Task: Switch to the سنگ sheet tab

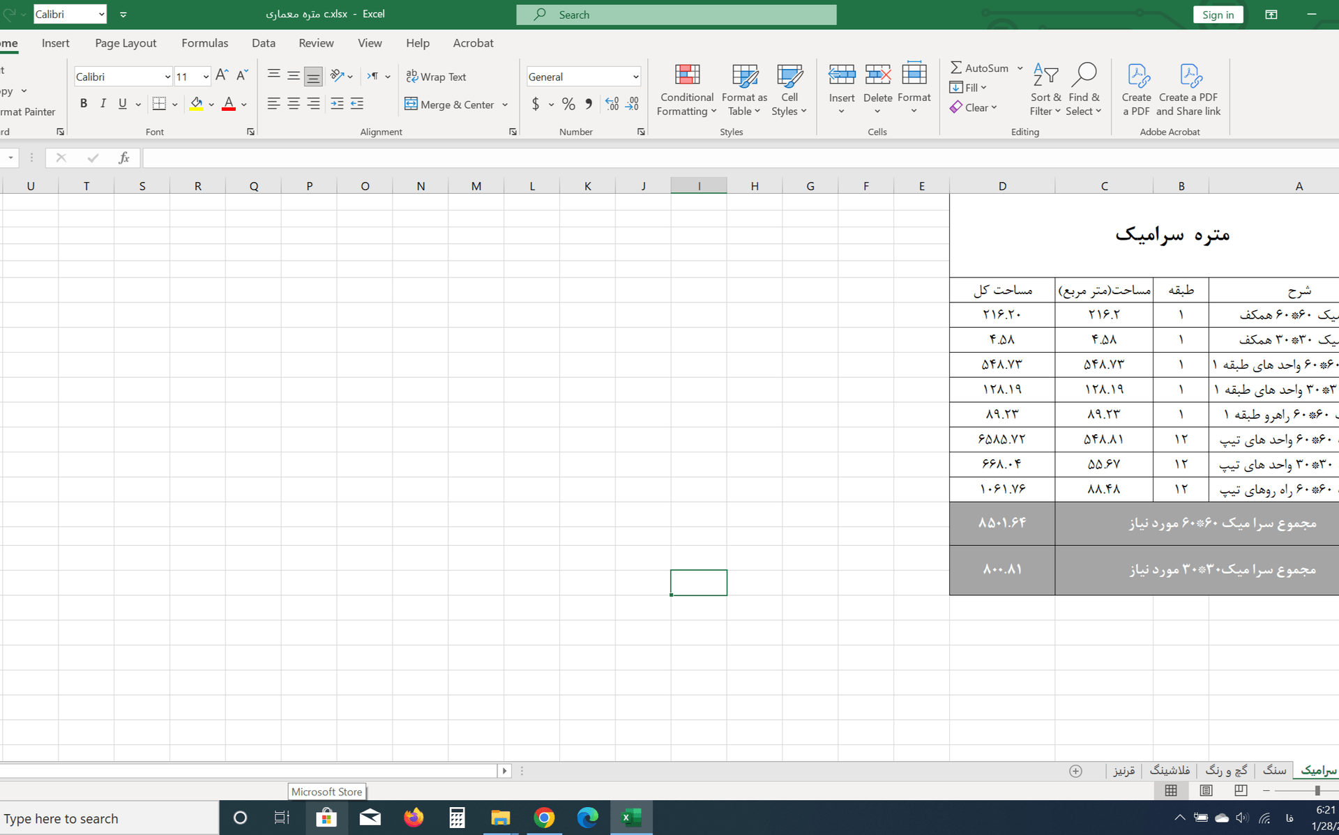Action: point(1274,770)
